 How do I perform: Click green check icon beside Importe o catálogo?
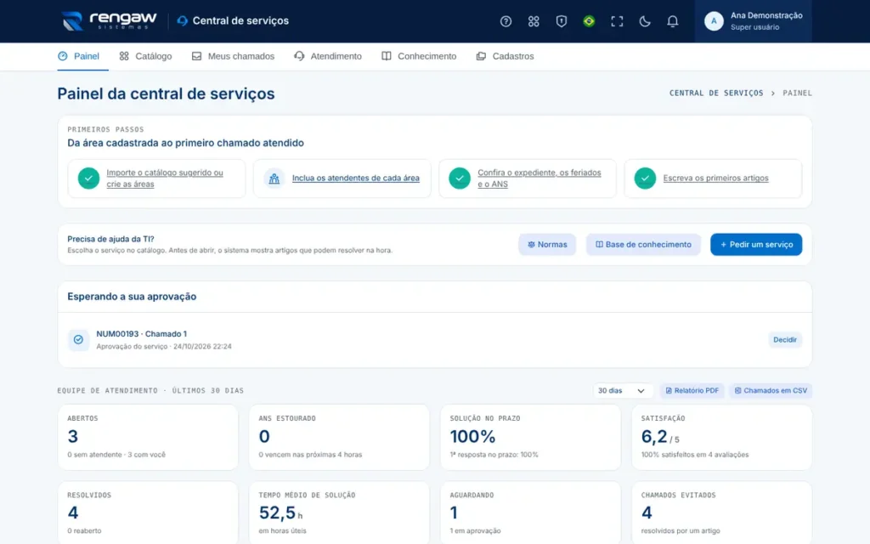pyautogui.click(x=88, y=178)
